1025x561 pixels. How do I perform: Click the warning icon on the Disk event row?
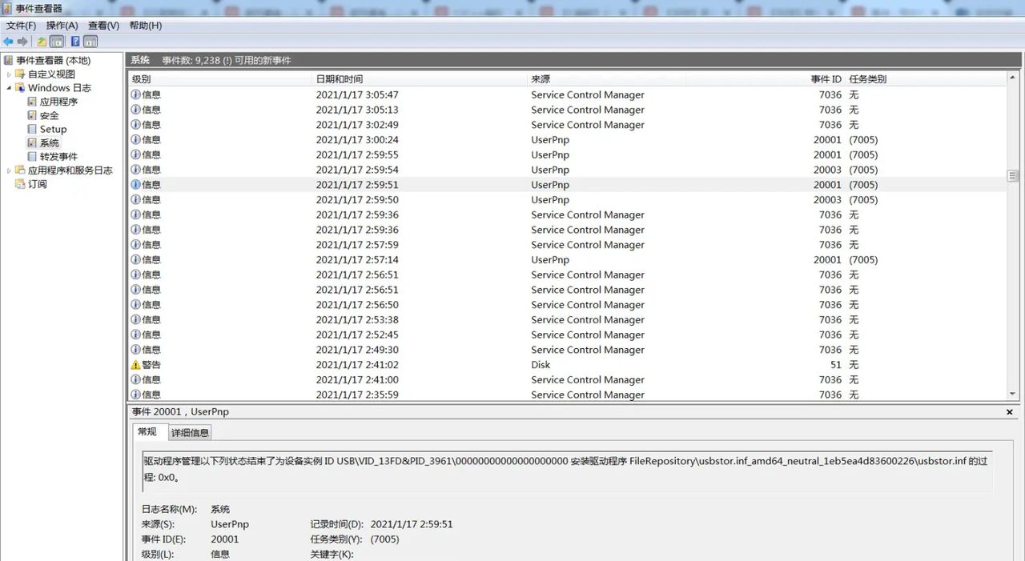(x=135, y=365)
